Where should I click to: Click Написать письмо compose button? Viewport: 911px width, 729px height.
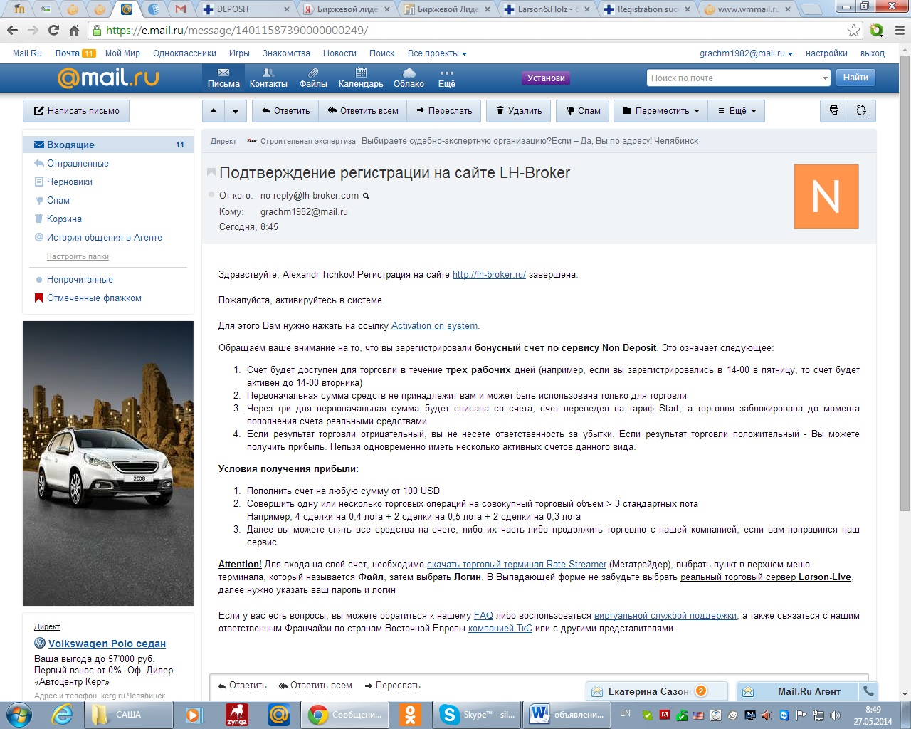(x=76, y=111)
